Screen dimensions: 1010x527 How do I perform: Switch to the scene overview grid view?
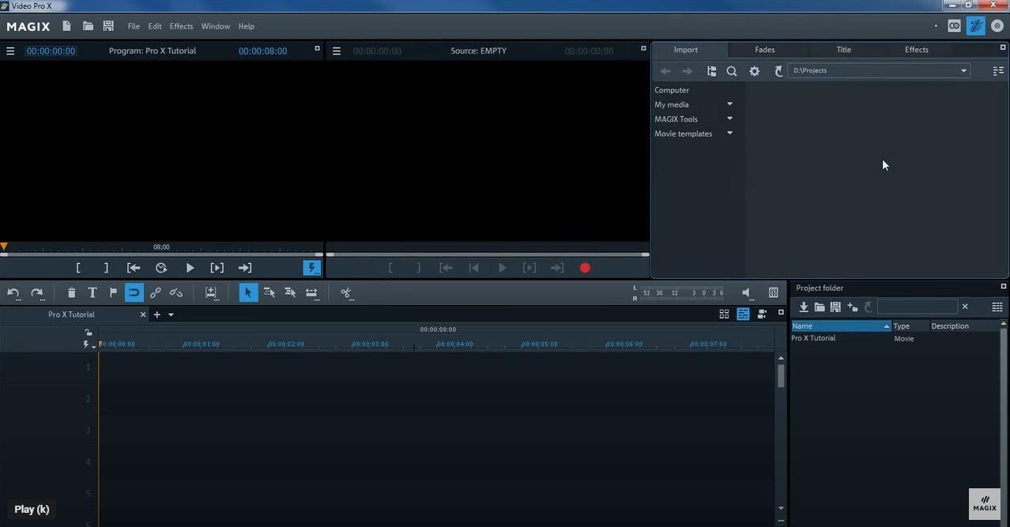coord(724,314)
